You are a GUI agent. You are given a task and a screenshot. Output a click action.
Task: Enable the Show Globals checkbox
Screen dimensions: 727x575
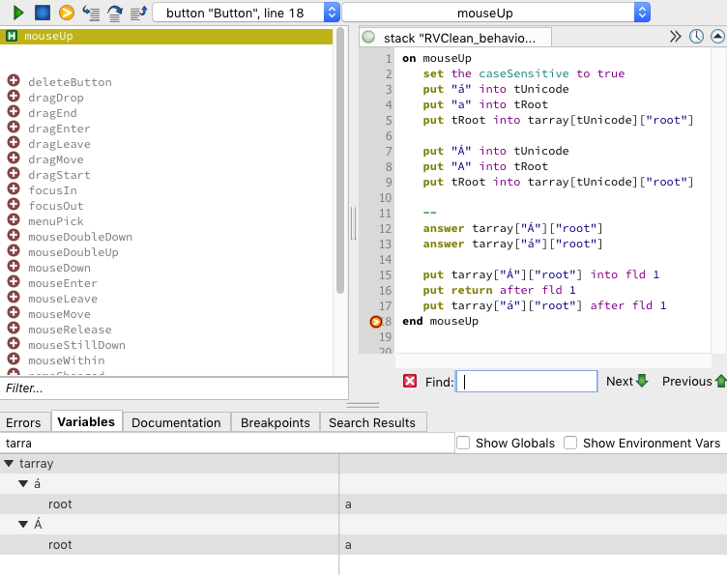(x=463, y=443)
